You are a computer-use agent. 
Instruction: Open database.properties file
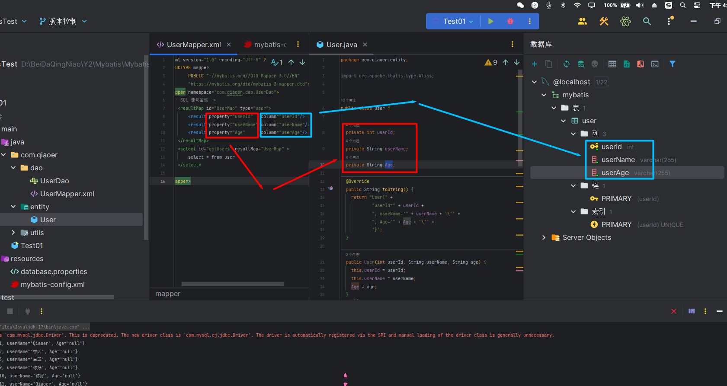click(x=54, y=271)
